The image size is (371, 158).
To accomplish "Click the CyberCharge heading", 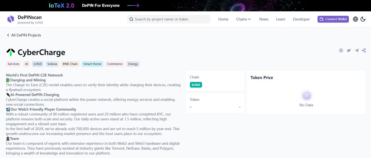I will click(41, 52).
